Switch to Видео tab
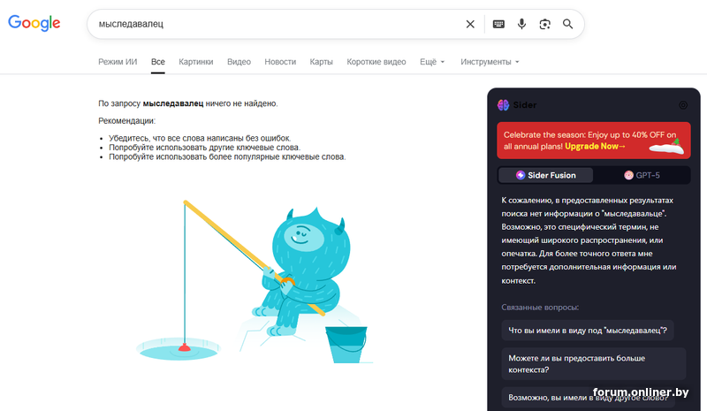 [239, 62]
